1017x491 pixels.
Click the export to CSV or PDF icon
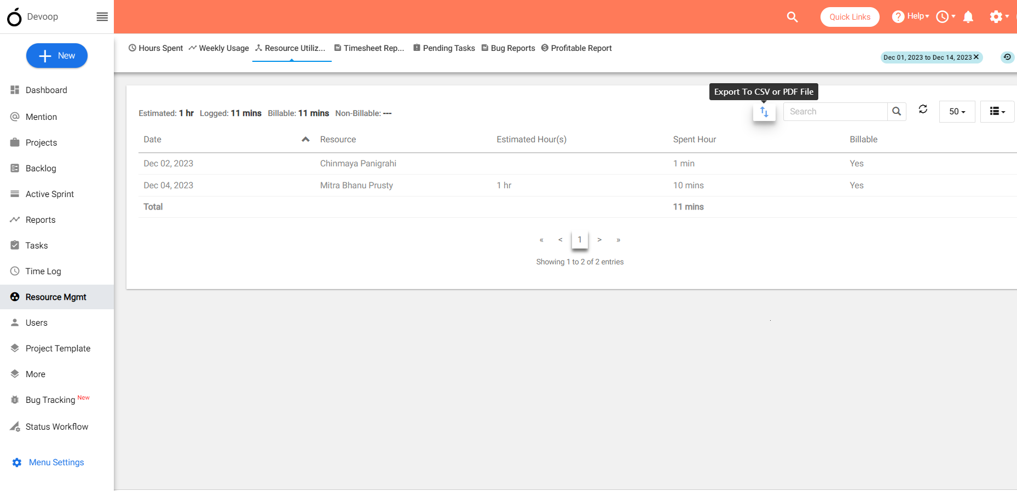[x=764, y=112]
